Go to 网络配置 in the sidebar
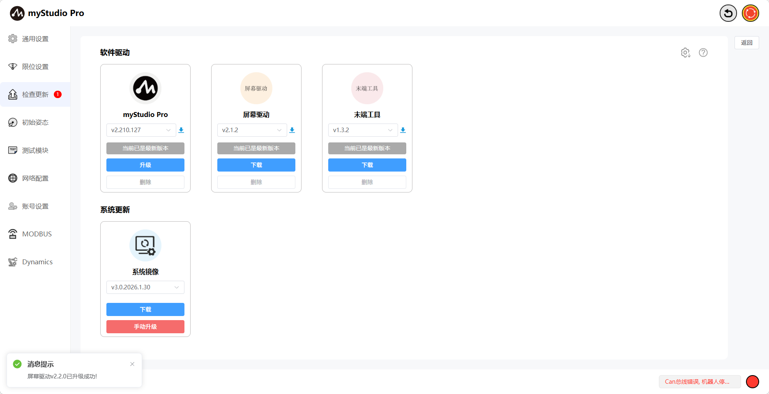Viewport: 769px width, 394px height. coord(35,178)
